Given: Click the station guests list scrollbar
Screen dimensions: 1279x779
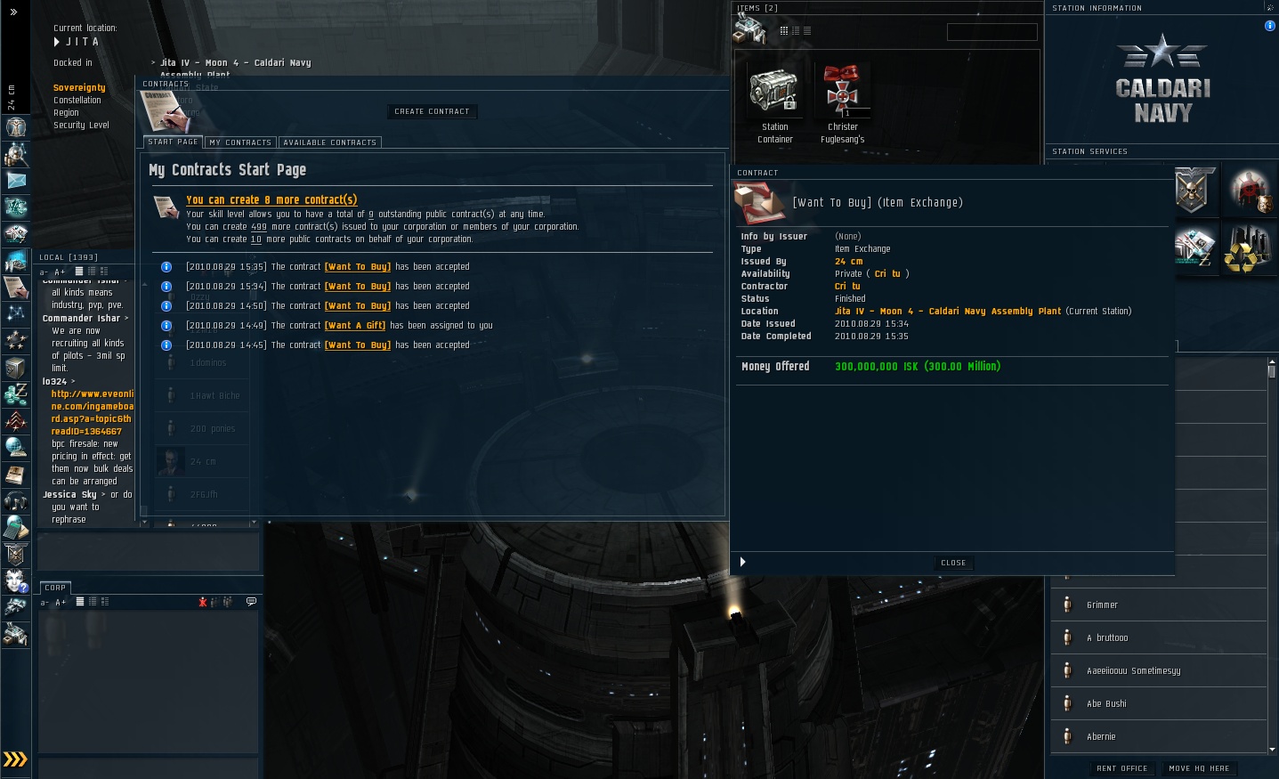Looking at the screenshot, I should [1272, 555].
